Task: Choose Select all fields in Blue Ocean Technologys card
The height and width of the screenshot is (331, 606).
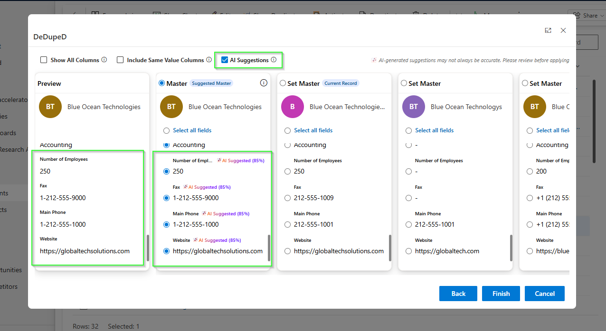Action: pyautogui.click(x=408, y=130)
